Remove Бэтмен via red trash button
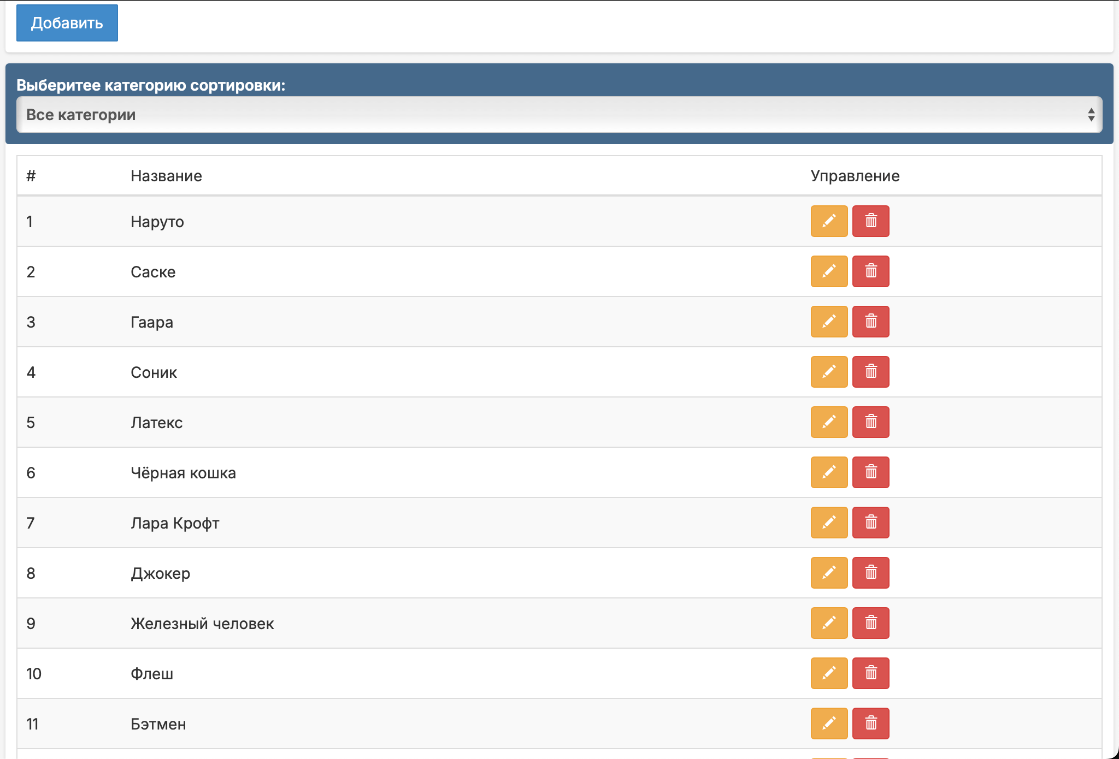This screenshot has height=759, width=1119. pos(870,724)
